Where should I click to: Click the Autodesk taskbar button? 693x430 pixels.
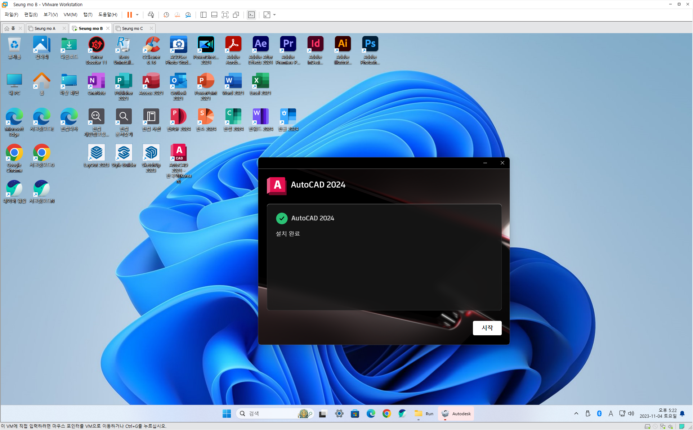click(456, 413)
